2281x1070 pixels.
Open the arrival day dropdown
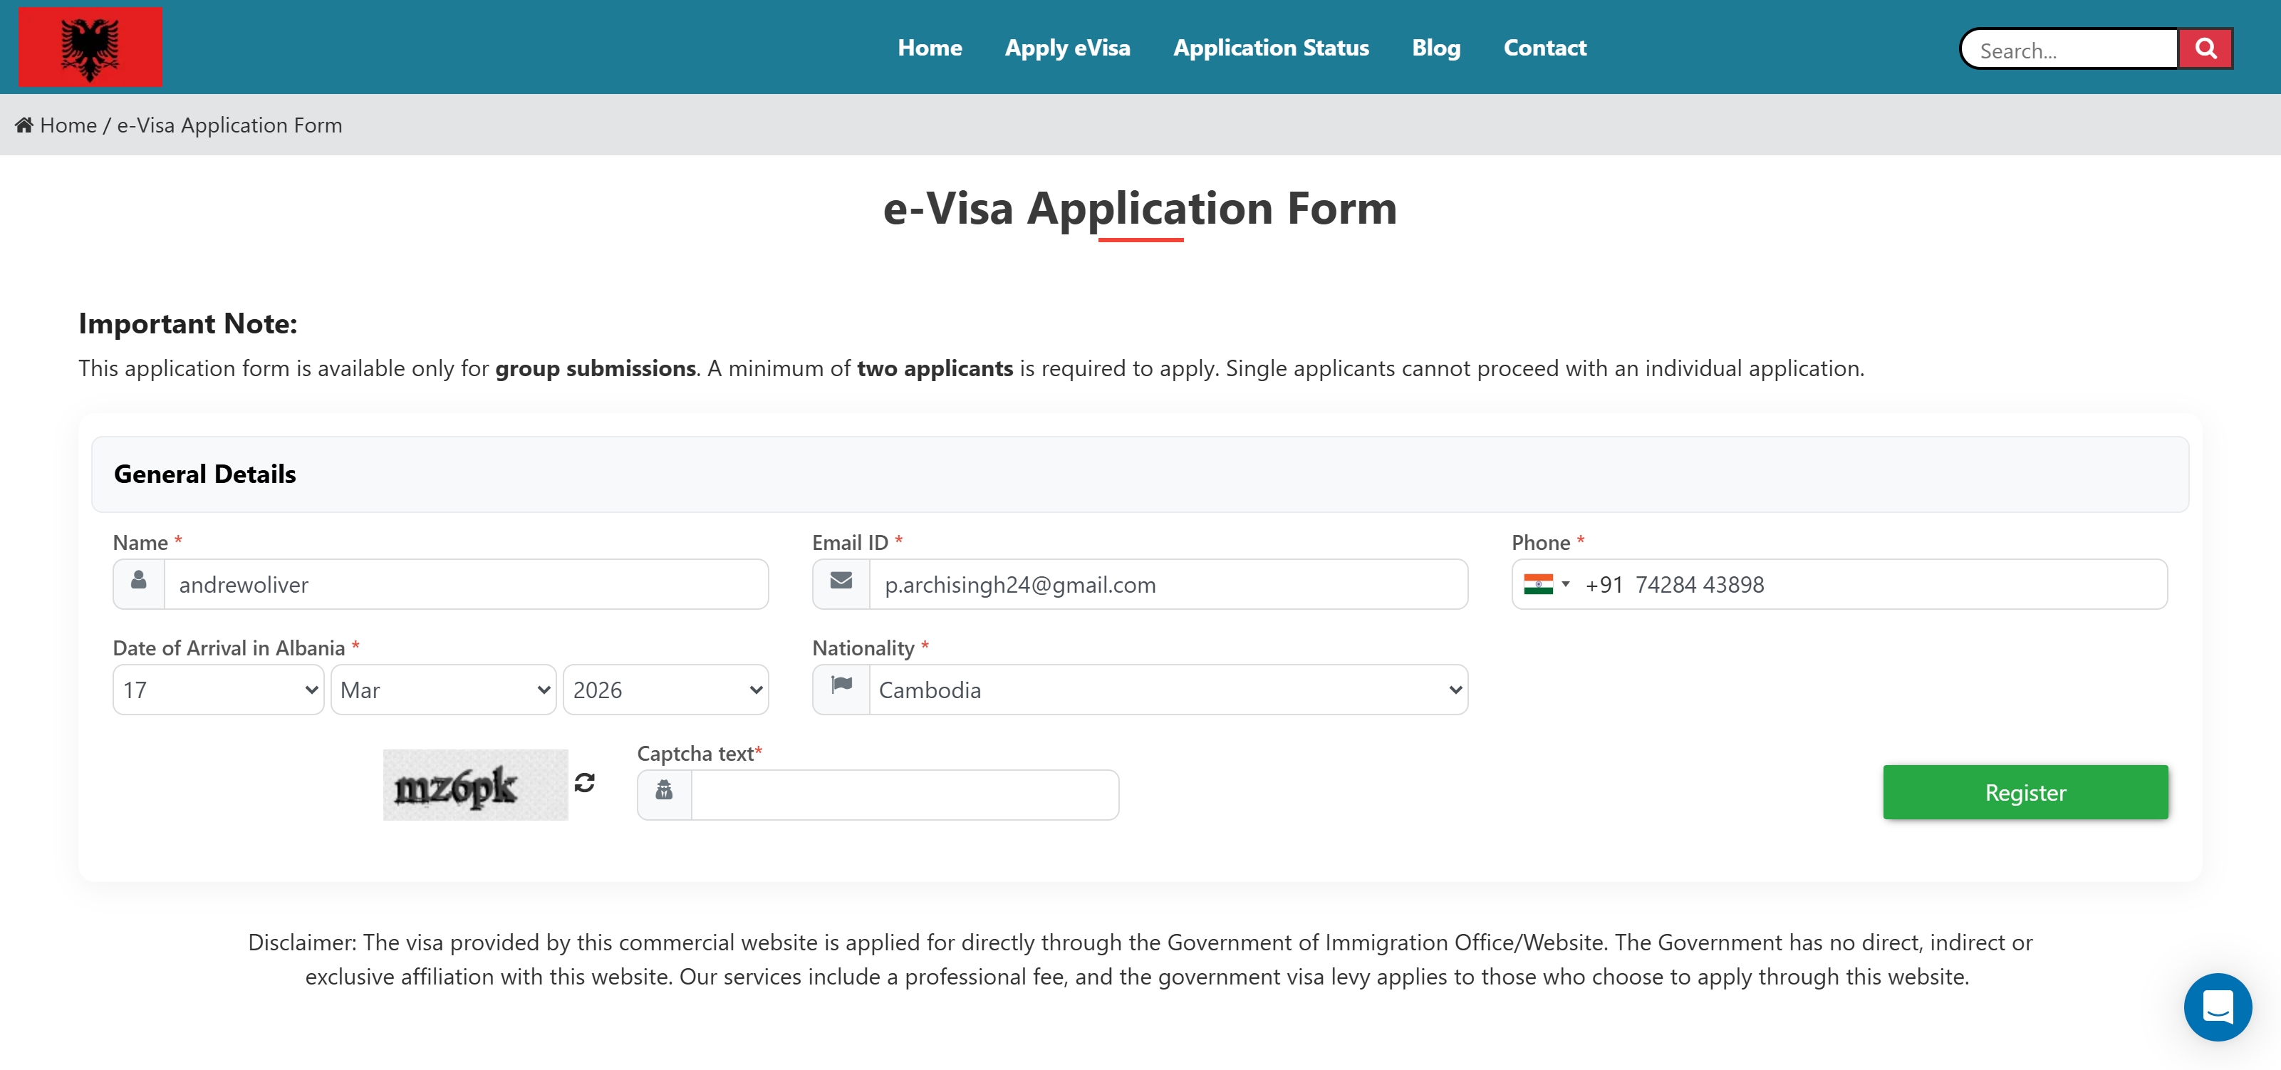coord(219,689)
